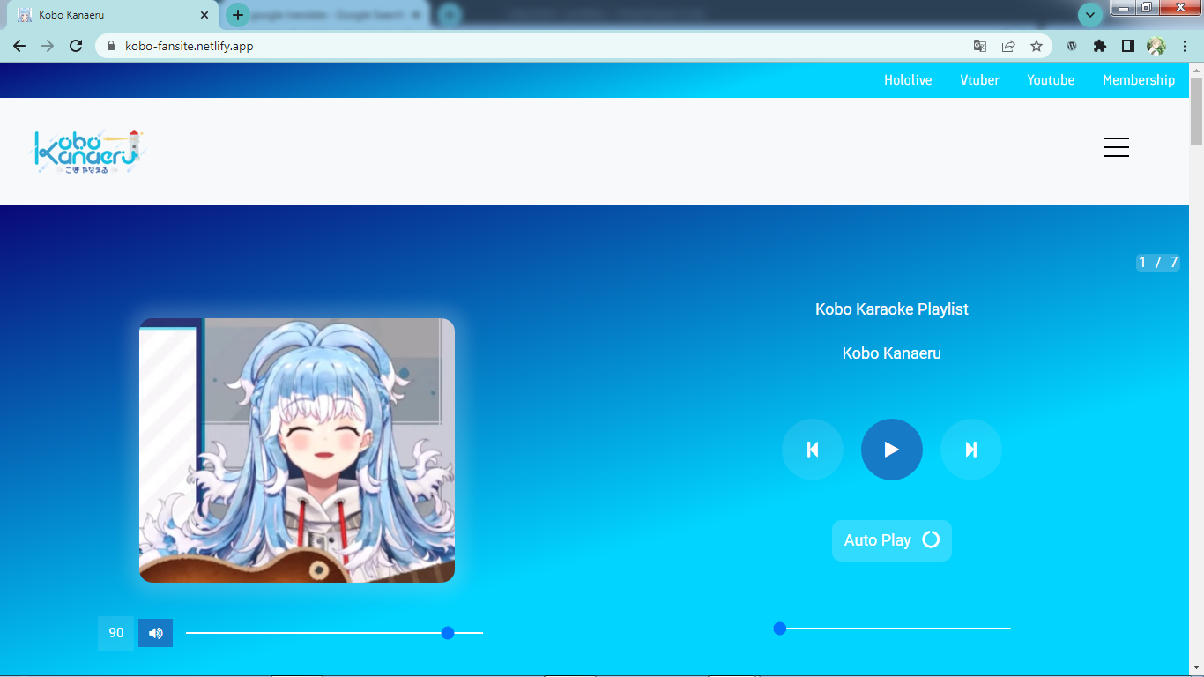This screenshot has height=677, width=1204.
Task: Open the Chrome profile avatar
Action: coord(1156,46)
